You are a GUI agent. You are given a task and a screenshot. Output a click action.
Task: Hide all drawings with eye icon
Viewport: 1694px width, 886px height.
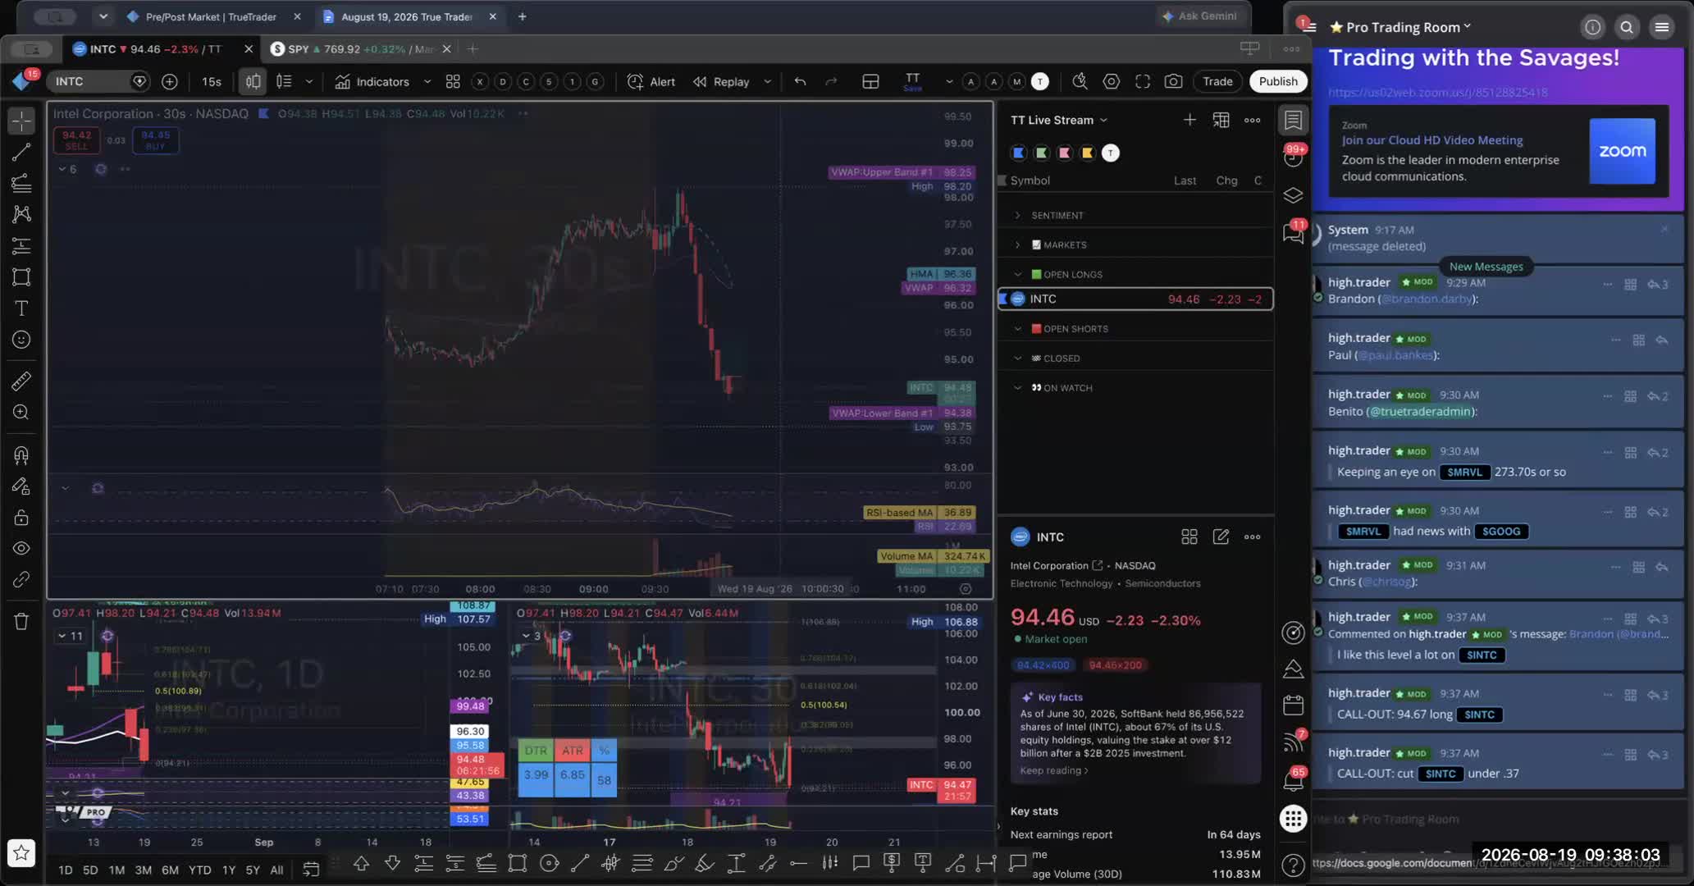21,548
